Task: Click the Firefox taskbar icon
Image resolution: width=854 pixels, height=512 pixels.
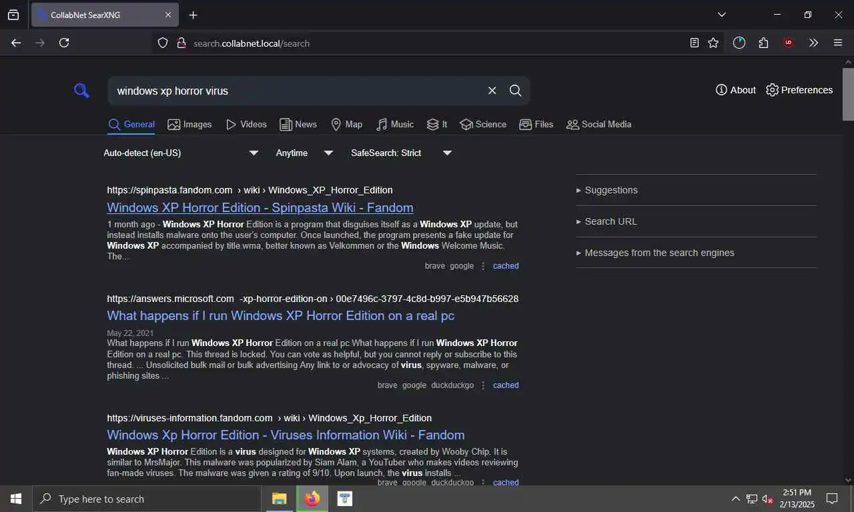Action: pyautogui.click(x=312, y=499)
